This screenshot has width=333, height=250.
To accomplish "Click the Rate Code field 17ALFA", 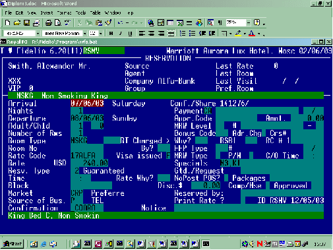I will pos(87,156).
